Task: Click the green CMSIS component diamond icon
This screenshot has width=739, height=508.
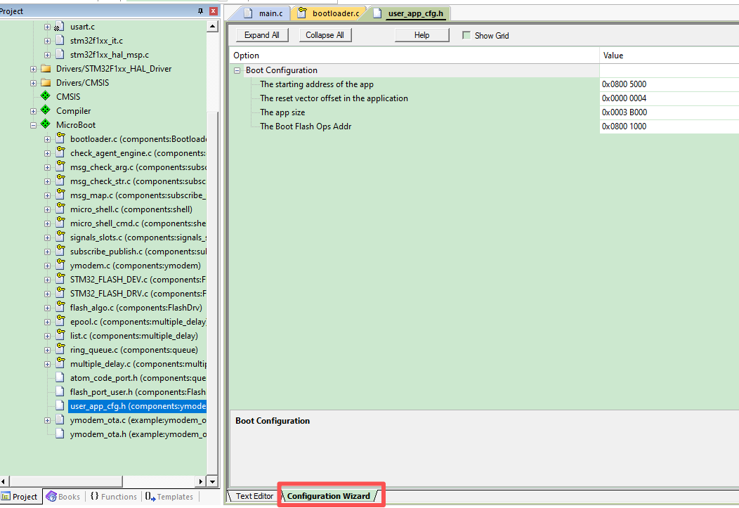Action: pyautogui.click(x=45, y=96)
